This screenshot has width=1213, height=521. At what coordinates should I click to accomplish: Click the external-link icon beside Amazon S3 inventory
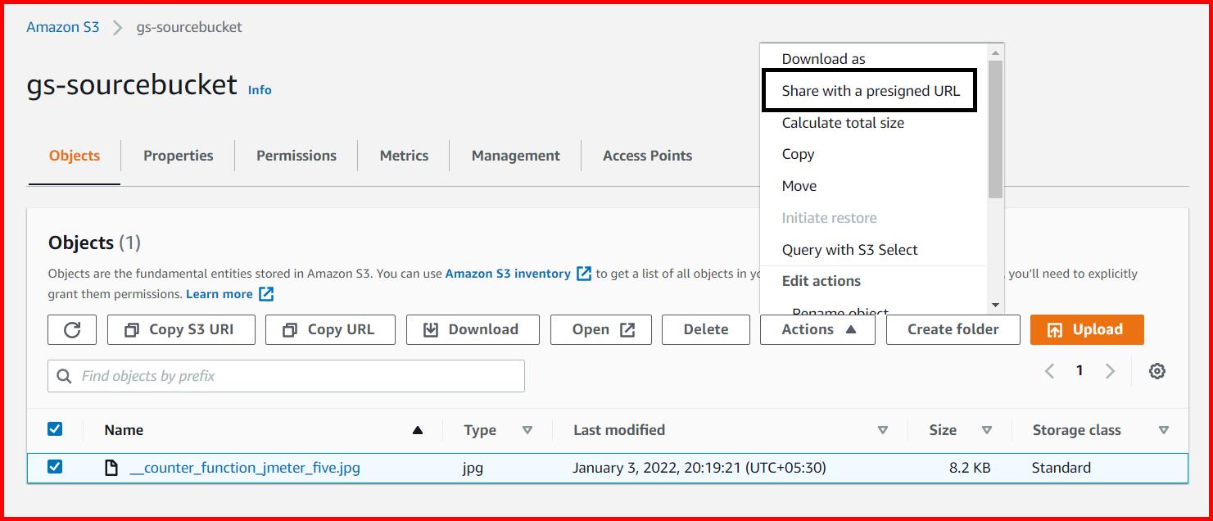point(583,273)
